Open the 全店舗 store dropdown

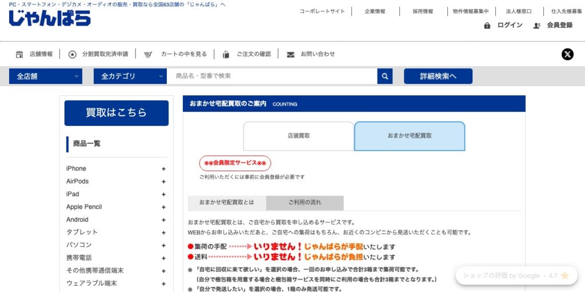tap(46, 76)
